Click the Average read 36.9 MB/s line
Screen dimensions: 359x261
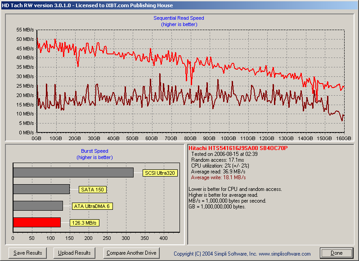pyautogui.click(x=218, y=172)
